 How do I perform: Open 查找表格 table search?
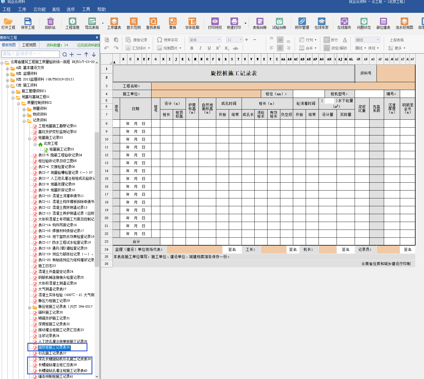click(x=153, y=23)
